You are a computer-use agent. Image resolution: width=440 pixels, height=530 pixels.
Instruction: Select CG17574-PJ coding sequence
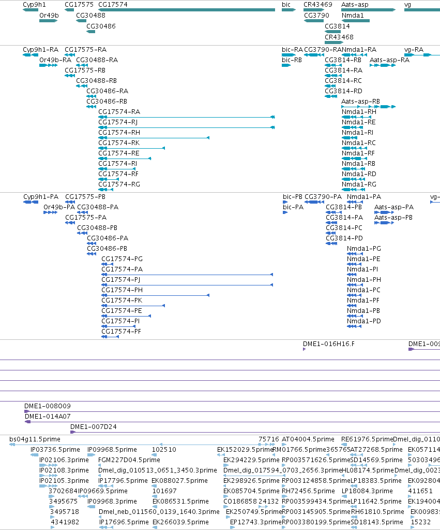[x=187, y=285]
